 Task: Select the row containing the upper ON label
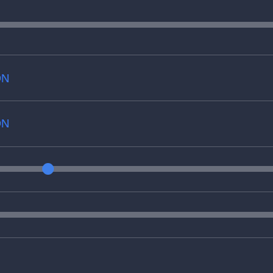(136, 78)
